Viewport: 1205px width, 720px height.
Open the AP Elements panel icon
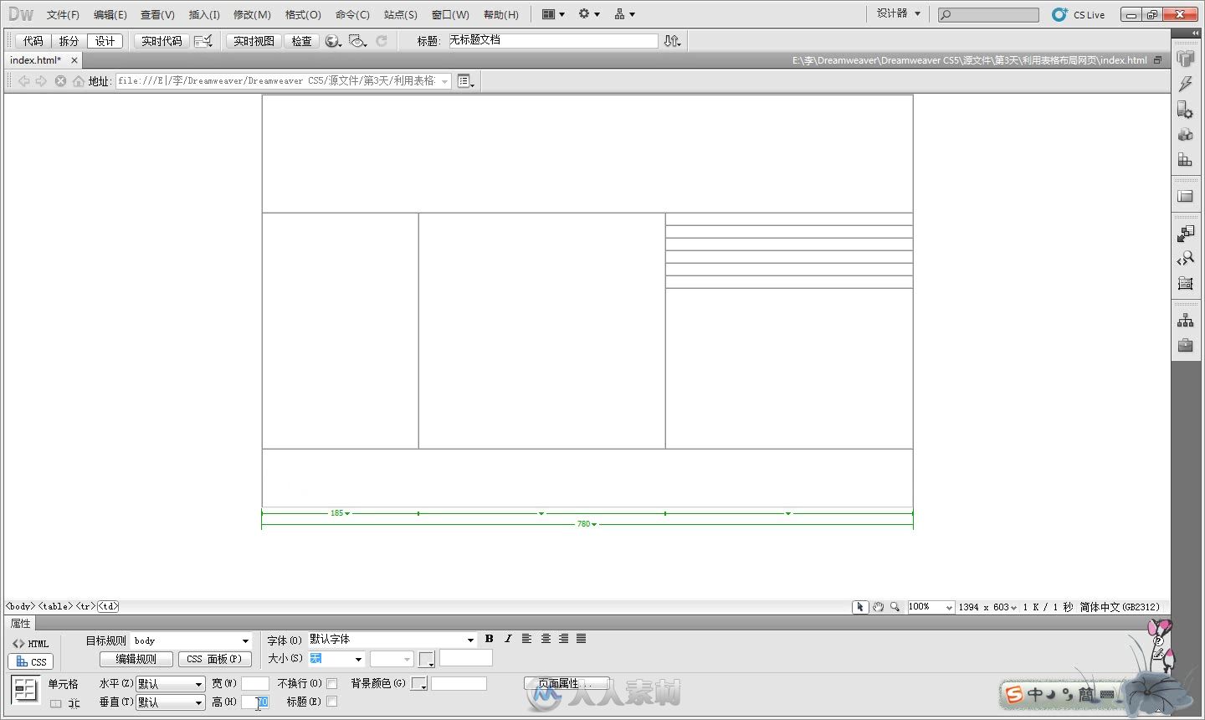(x=1185, y=197)
